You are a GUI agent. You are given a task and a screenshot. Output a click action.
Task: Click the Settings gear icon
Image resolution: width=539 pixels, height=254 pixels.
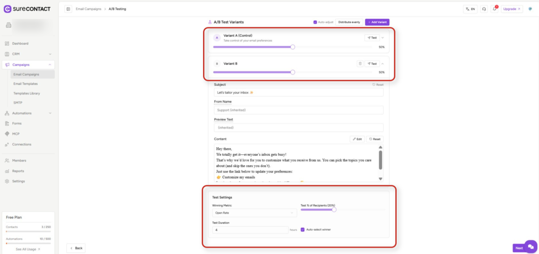pos(7,181)
